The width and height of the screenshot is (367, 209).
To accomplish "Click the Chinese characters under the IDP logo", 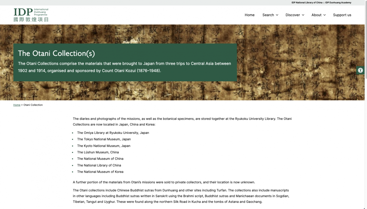I will coord(31,19).
